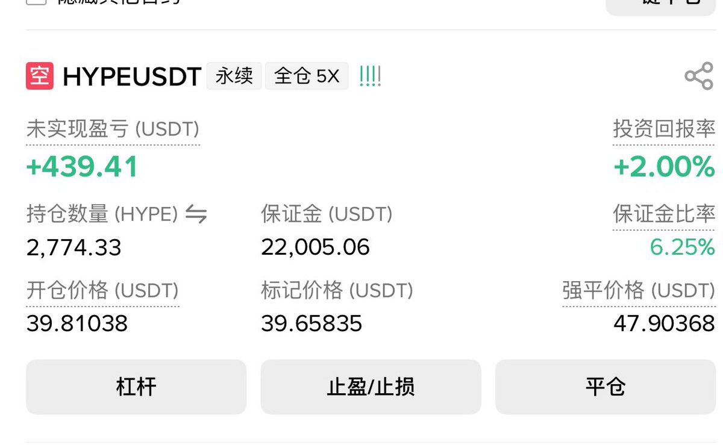Screen dimensions: 723x445
Task: Tap the 39.65835 mark price value
Action: (311, 324)
